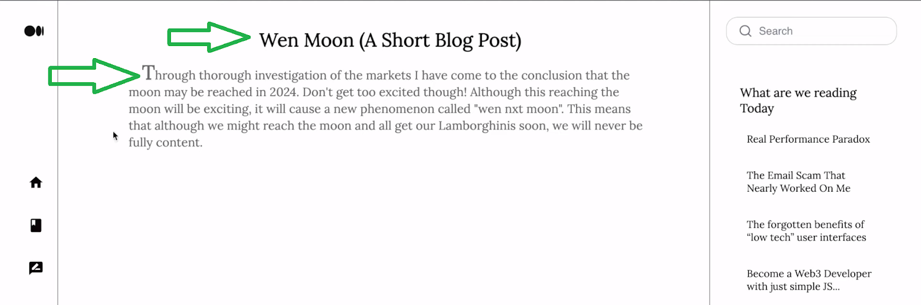The height and width of the screenshot is (305, 921).
Task: Click green arrow pointing at the title
Action: (x=208, y=37)
